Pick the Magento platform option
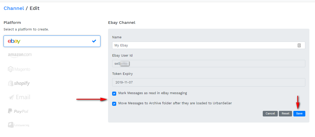 coord(19,69)
